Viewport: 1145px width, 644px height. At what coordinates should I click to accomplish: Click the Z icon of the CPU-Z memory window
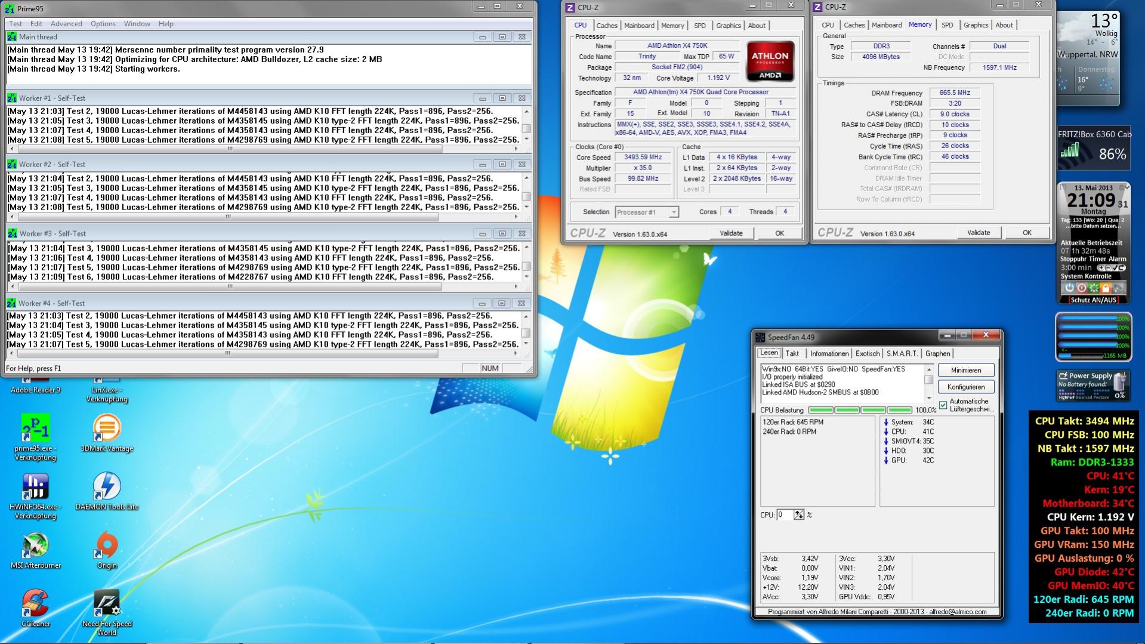click(x=817, y=7)
